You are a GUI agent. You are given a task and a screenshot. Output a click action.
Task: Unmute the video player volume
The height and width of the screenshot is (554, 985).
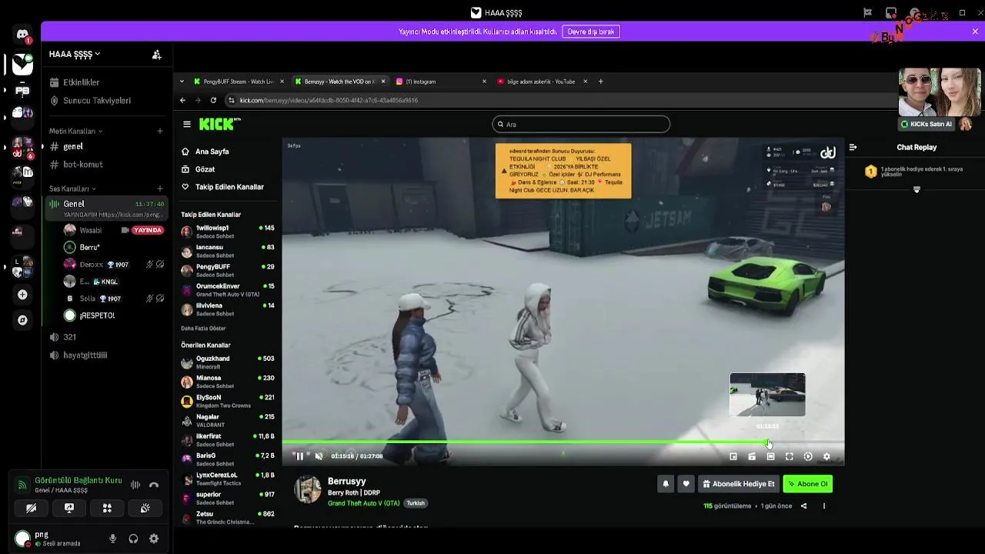319,456
